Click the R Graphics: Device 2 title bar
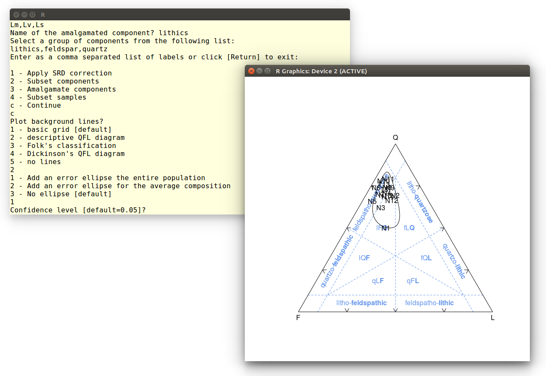Screen dimensions: 546x376 (x=382, y=71)
